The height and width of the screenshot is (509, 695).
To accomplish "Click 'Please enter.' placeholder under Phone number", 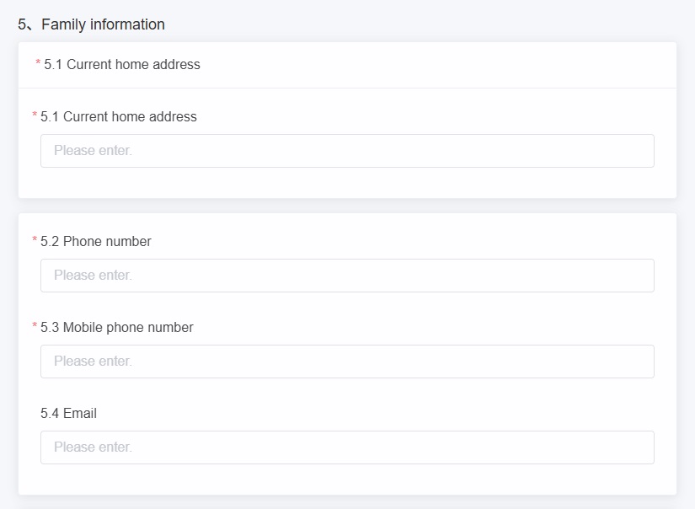I will coord(93,276).
